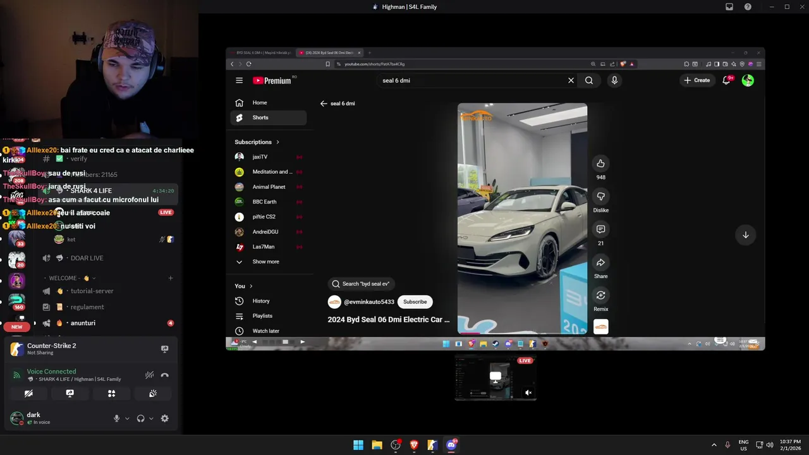
Task: Collapse the WELCOME channel category
Action: [70, 278]
